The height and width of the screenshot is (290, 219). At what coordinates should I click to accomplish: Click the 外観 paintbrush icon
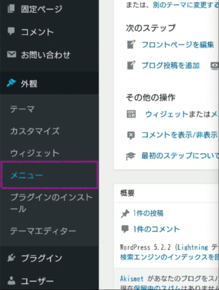click(11, 84)
